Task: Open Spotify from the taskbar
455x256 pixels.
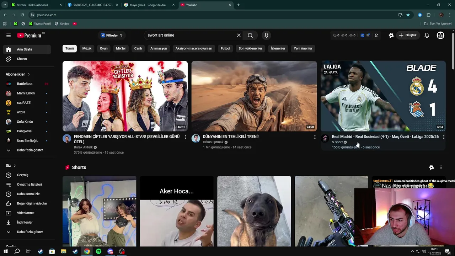Action: coord(98,251)
